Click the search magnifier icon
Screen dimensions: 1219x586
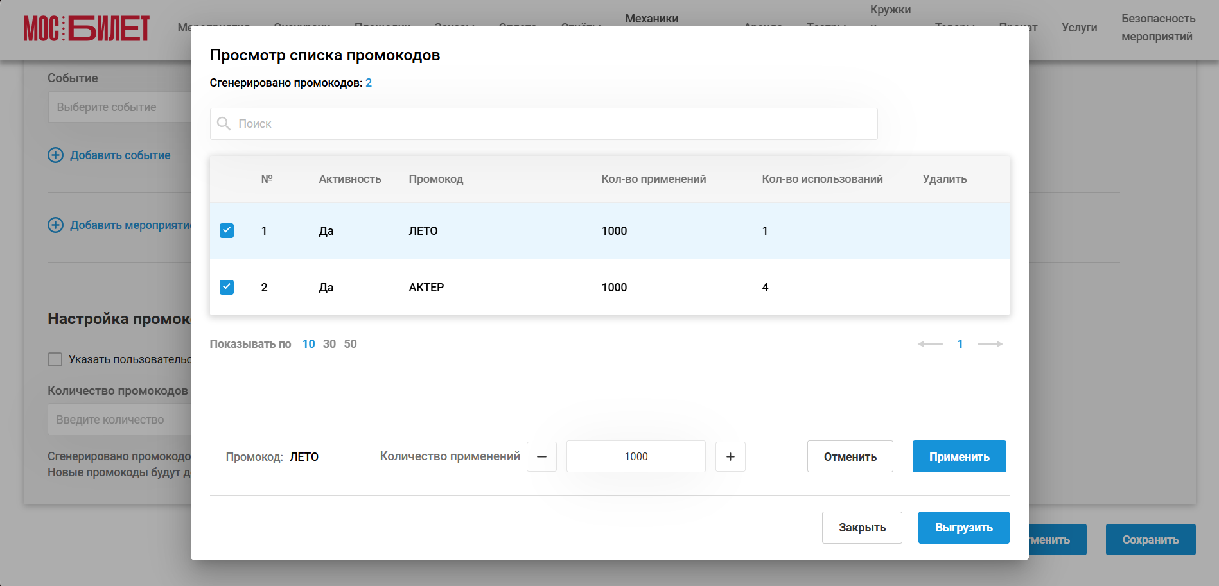pyautogui.click(x=224, y=124)
